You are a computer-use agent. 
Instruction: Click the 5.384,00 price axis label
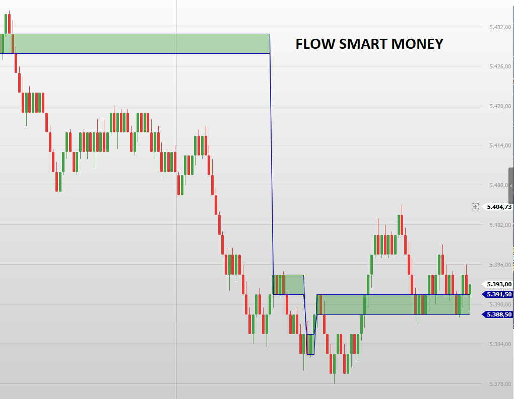pos(497,344)
